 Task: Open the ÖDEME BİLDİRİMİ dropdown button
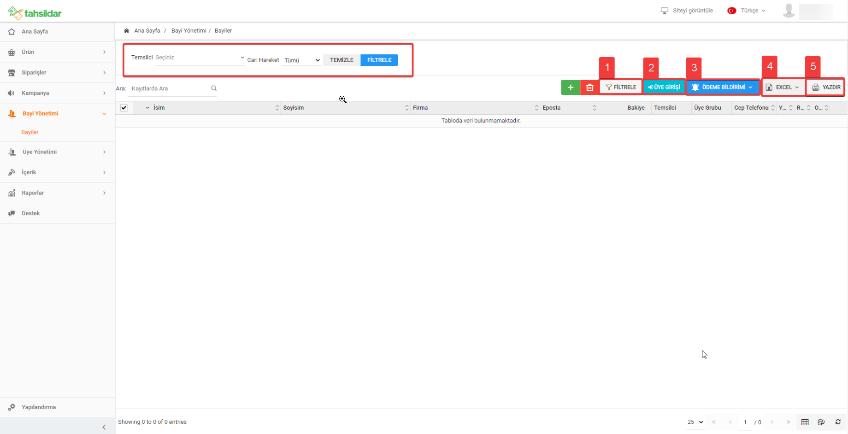tap(723, 87)
